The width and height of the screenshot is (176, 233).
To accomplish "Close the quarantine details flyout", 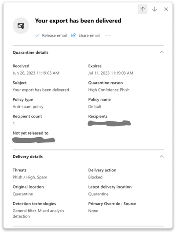I will (166, 9).
